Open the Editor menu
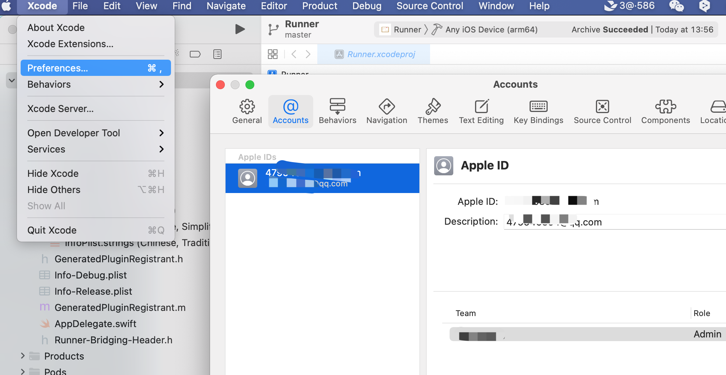 point(274,6)
